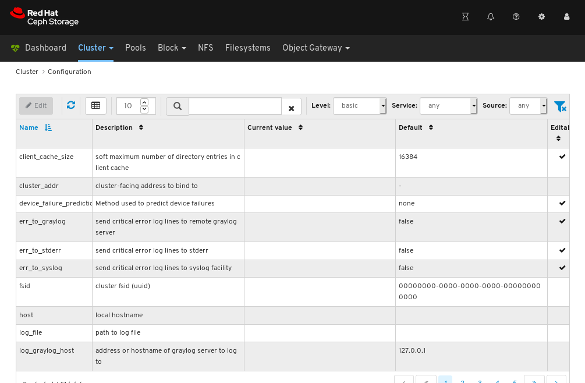This screenshot has width=585, height=383.
Task: Select the err_to_syslog row name
Action: (41, 268)
